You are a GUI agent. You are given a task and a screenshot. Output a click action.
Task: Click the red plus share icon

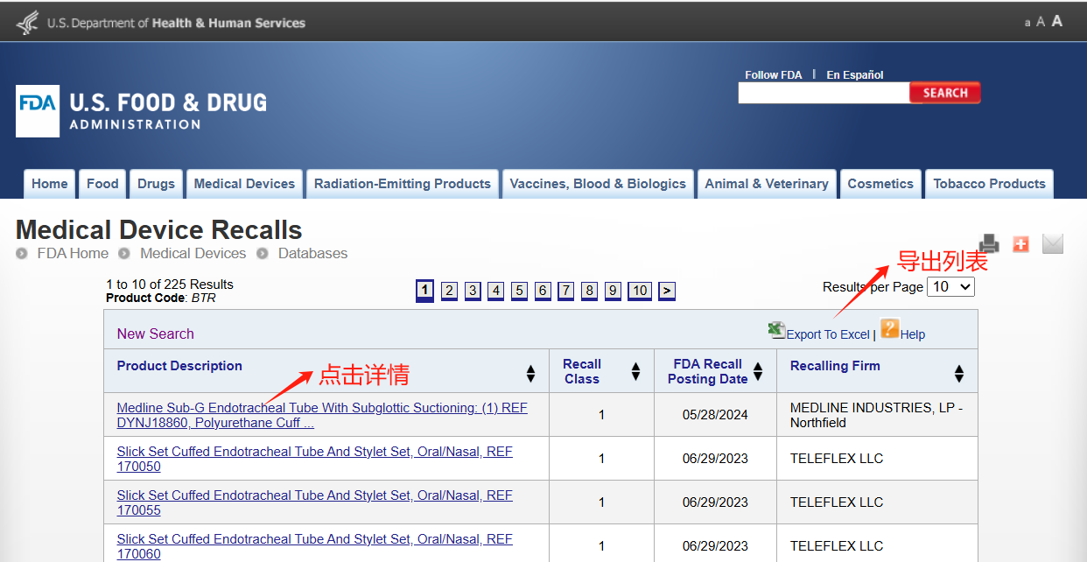(x=1020, y=244)
